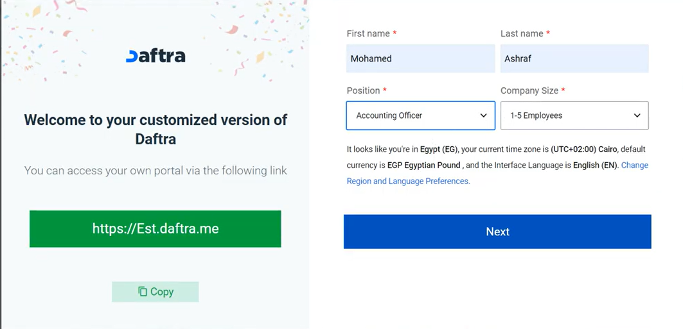This screenshot has height=329, width=683.
Task: Click the Welcome to your customized version heading
Action: 155,129
